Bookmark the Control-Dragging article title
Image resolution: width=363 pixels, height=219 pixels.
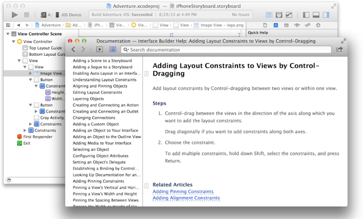[x=147, y=74]
